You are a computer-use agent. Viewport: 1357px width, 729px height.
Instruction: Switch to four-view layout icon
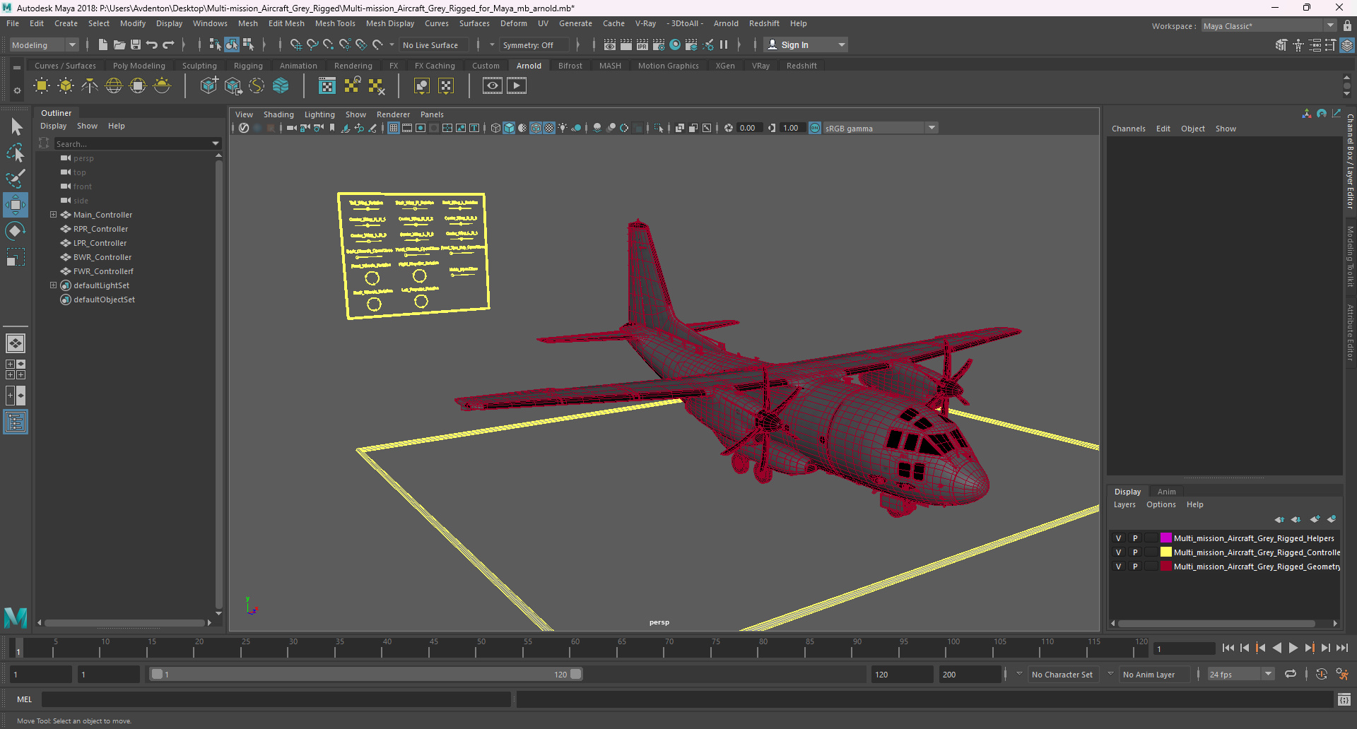point(16,369)
